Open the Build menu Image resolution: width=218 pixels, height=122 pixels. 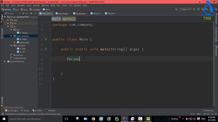pyautogui.click(x=53, y=5)
